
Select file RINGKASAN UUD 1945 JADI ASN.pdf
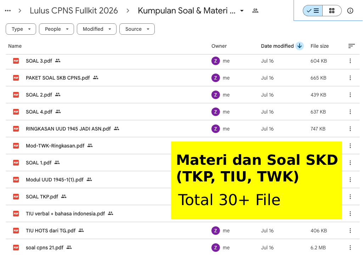pyautogui.click(x=68, y=129)
